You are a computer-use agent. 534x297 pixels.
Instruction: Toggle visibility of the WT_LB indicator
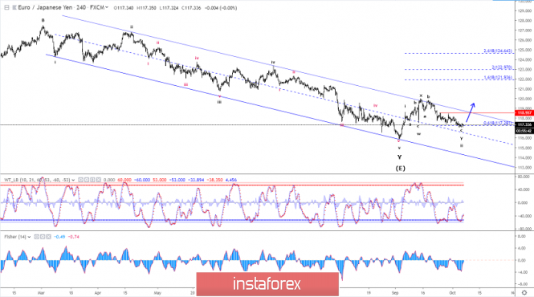[81, 180]
